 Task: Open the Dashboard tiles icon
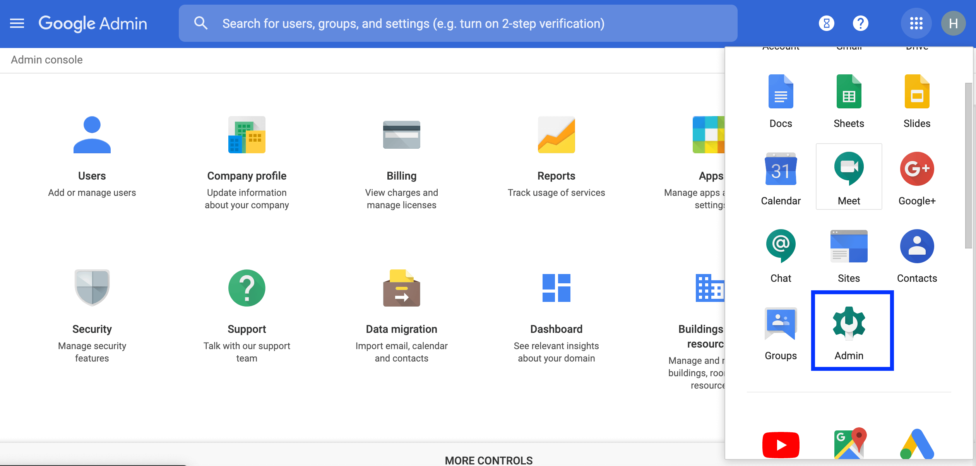(556, 288)
